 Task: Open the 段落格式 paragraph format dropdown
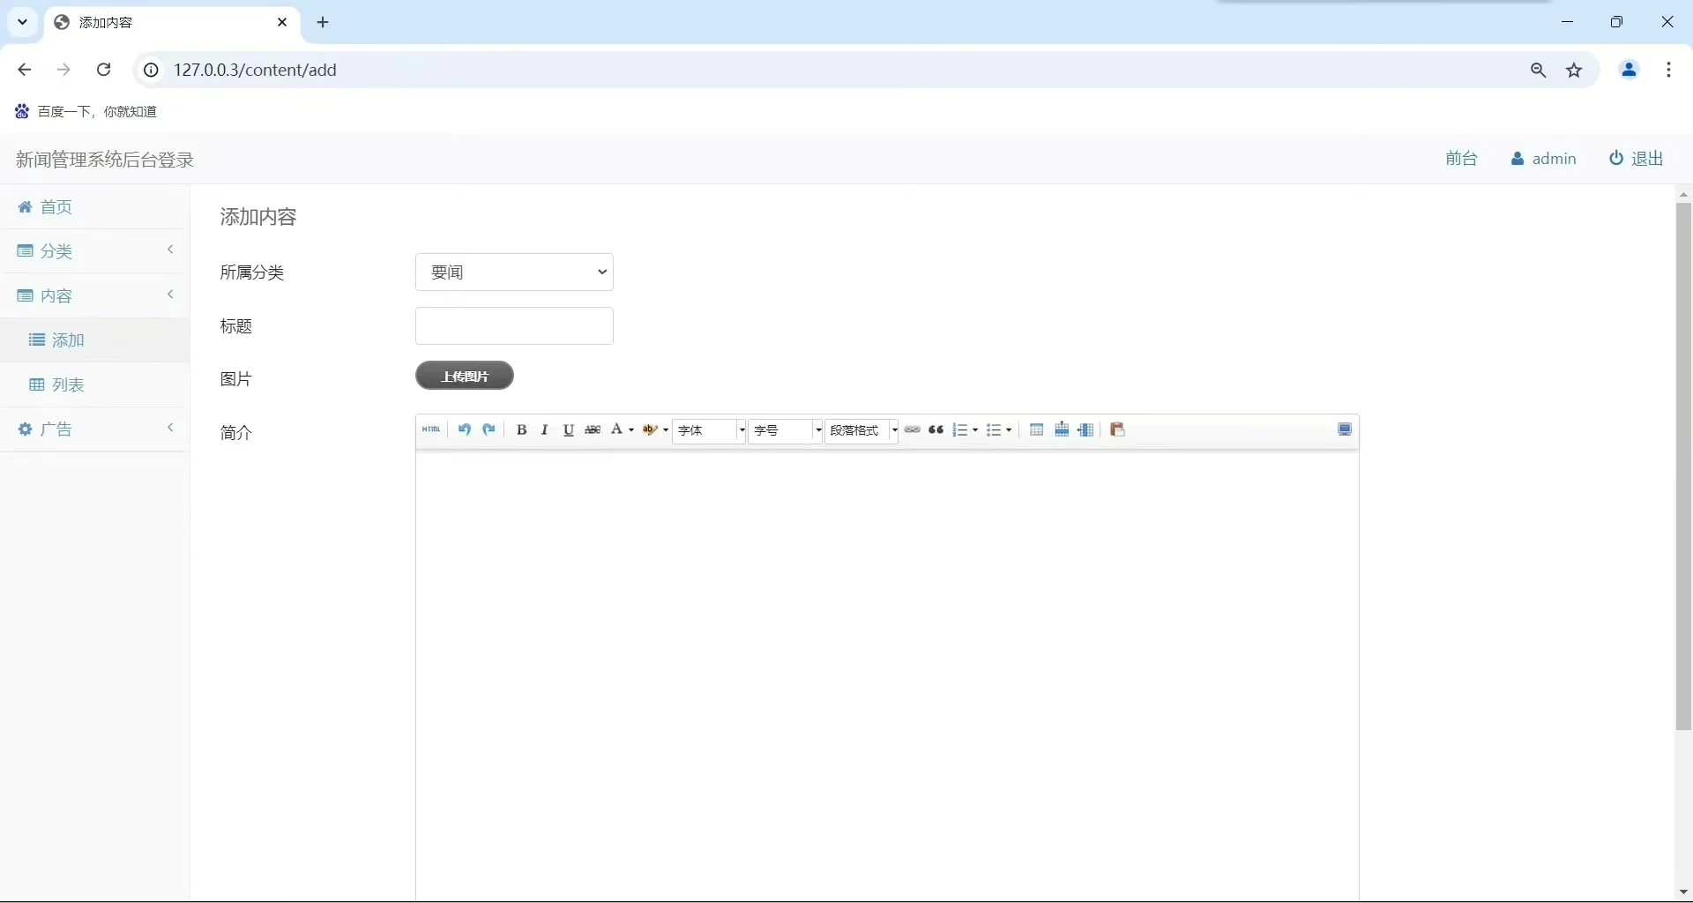(862, 431)
